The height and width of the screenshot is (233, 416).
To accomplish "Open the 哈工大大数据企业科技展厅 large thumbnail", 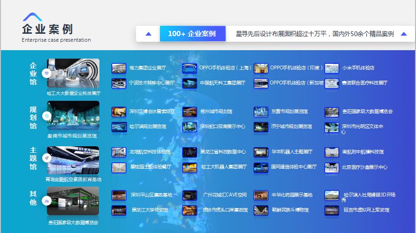I will click(x=73, y=73).
